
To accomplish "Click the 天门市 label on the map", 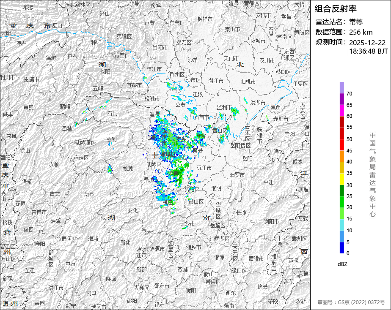I will (x=231, y=58).
